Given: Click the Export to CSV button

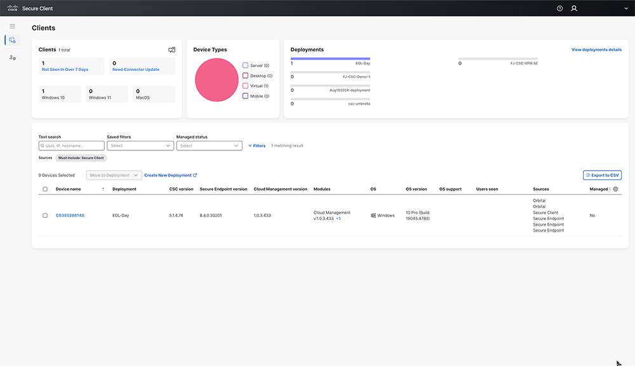Looking at the screenshot, I should [602, 175].
